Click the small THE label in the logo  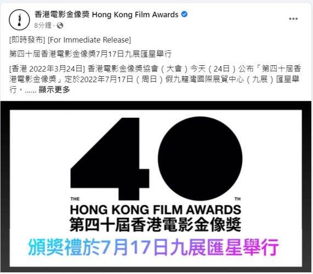[75, 199]
